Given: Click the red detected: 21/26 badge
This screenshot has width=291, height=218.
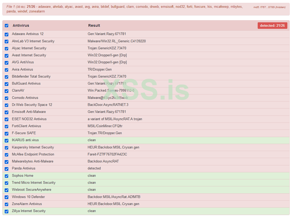Looking at the screenshot, I should coord(272,25).
